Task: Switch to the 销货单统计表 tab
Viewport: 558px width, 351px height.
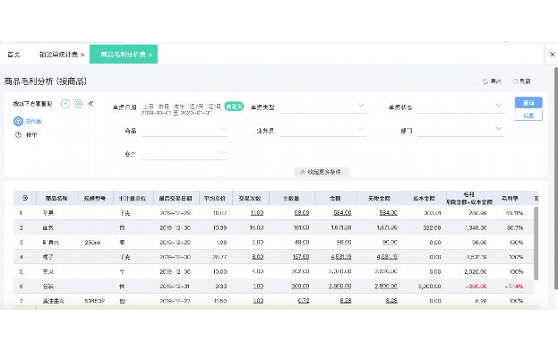Action: click(x=61, y=55)
